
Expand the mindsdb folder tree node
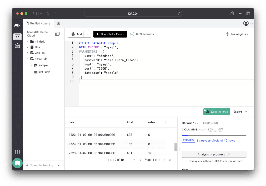28,42
